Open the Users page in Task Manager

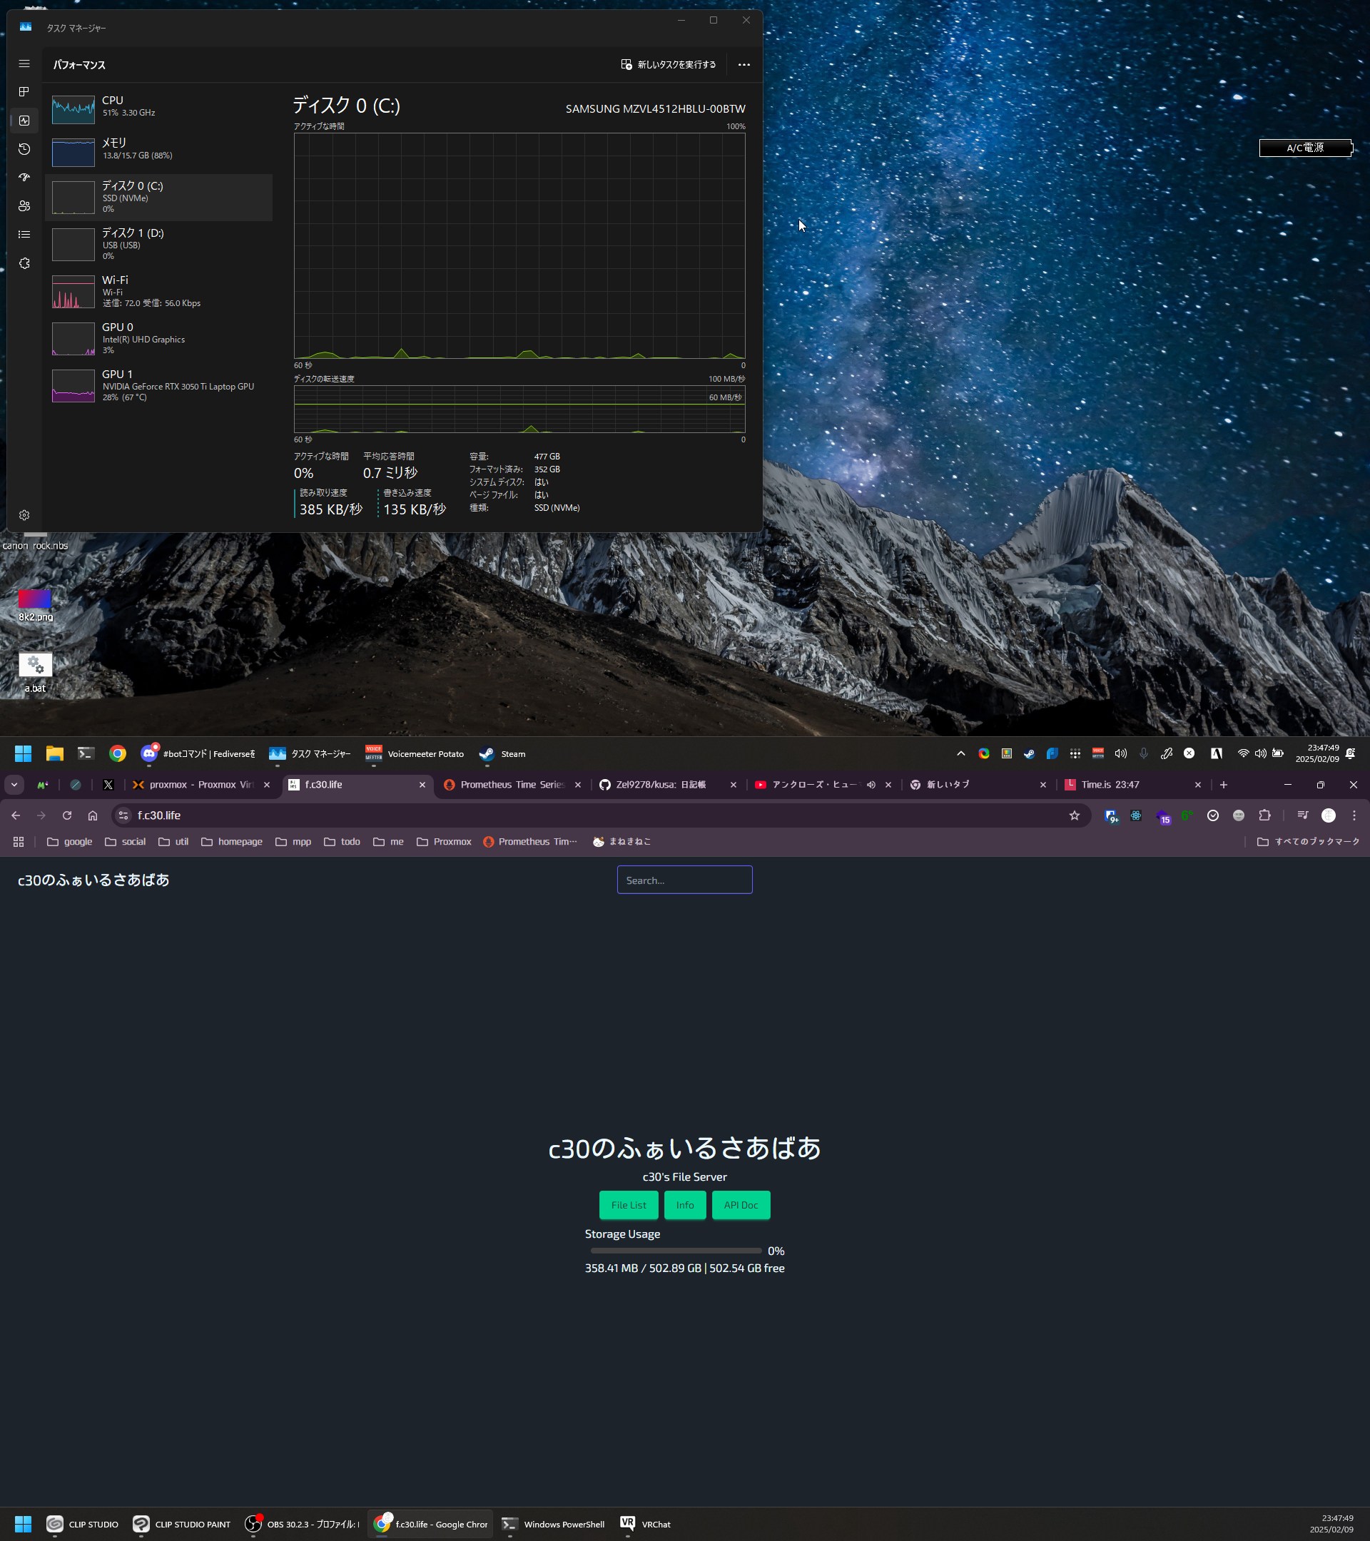point(24,205)
